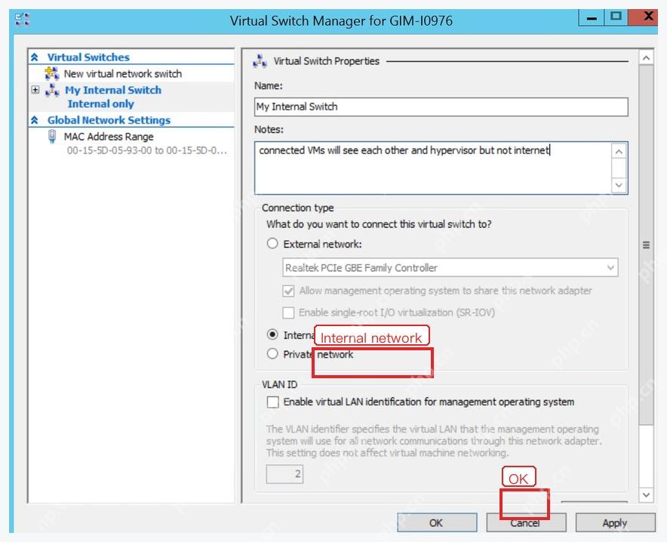Viewport: 667px width, 542px height.
Task: Open the Realtek PCIe GBE Family Controller dropdown
Action: [450, 267]
